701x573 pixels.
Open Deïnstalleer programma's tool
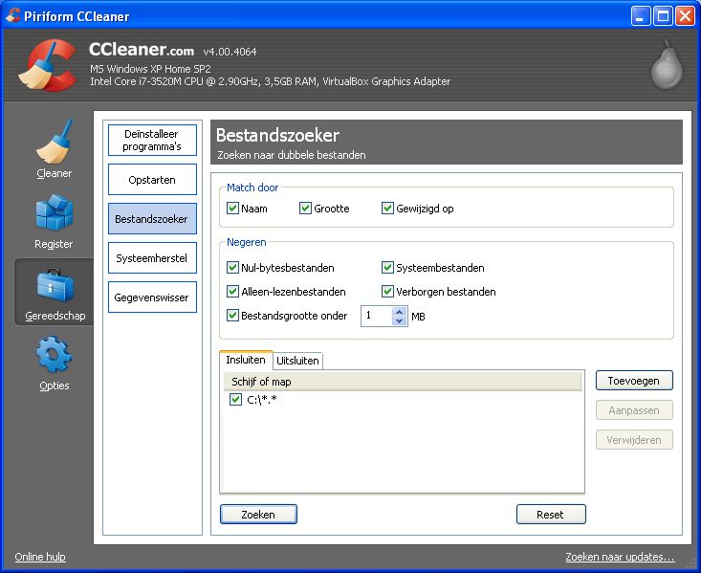[x=152, y=141]
